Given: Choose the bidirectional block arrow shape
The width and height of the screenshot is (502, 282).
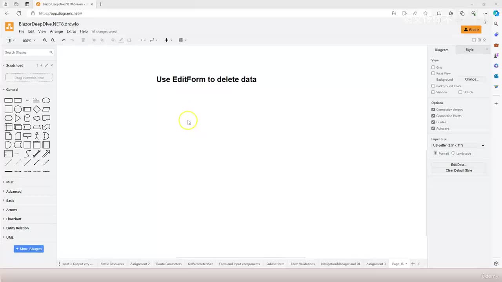Looking at the screenshot, I should (x=37, y=154).
